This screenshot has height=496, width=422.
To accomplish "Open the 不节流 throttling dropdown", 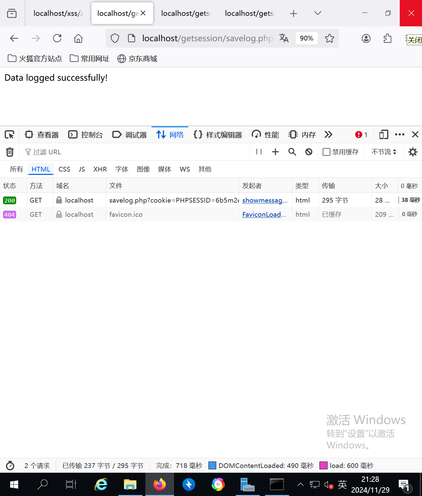I will [384, 152].
